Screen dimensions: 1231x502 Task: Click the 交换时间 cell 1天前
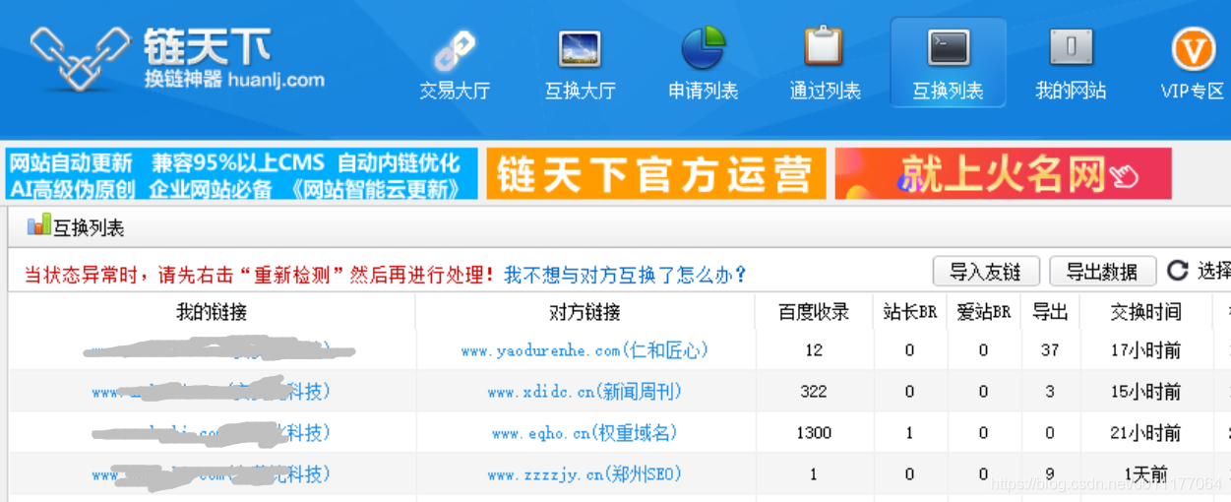[1145, 474]
